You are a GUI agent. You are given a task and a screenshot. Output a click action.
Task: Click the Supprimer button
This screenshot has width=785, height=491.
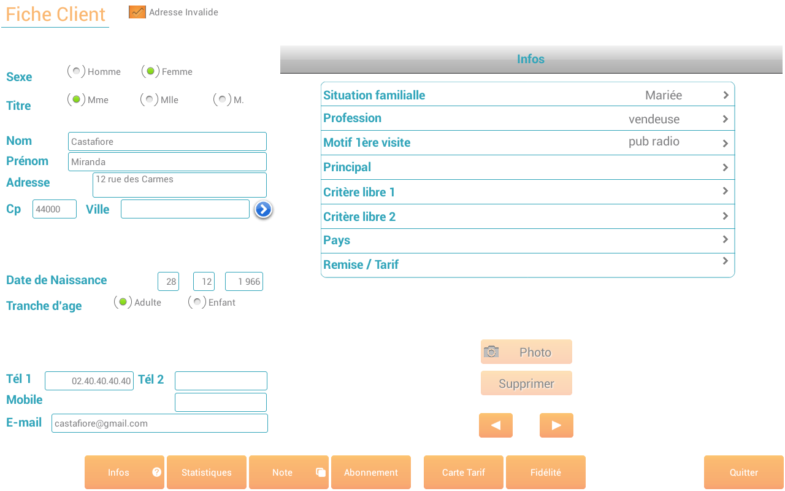[x=526, y=382]
